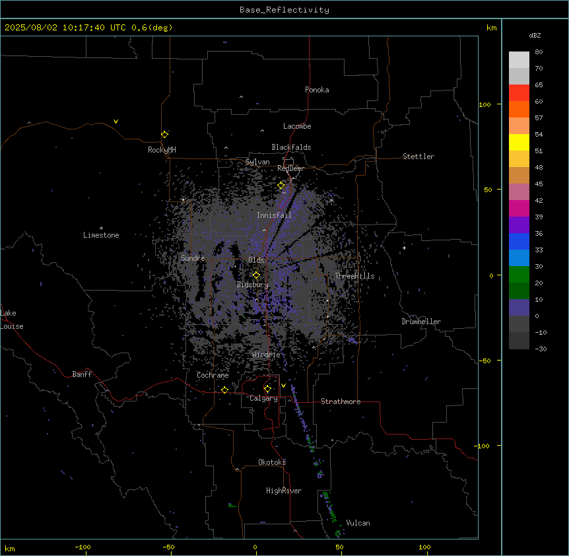The height and width of the screenshot is (556, 569).
Task: Click the Innisfail city label
Action: tap(274, 215)
